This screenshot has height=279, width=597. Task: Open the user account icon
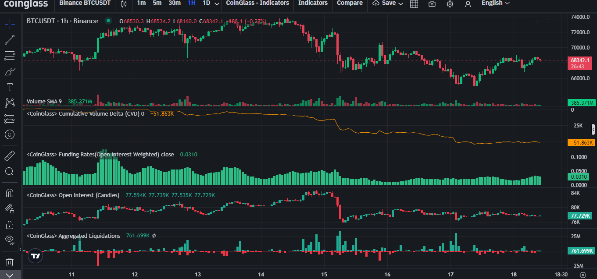(468, 4)
